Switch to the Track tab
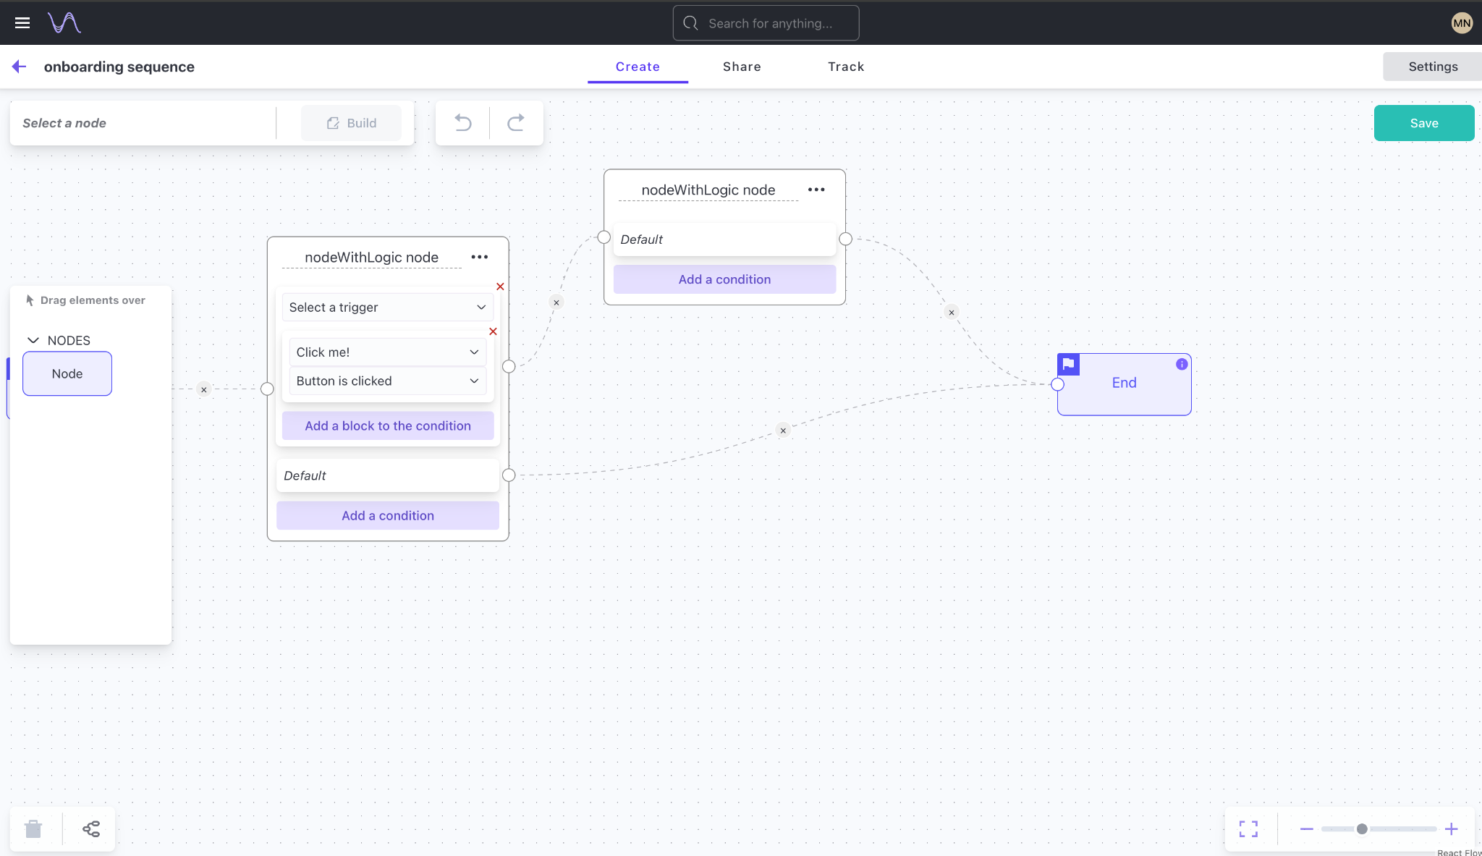The image size is (1482, 856). [845, 67]
